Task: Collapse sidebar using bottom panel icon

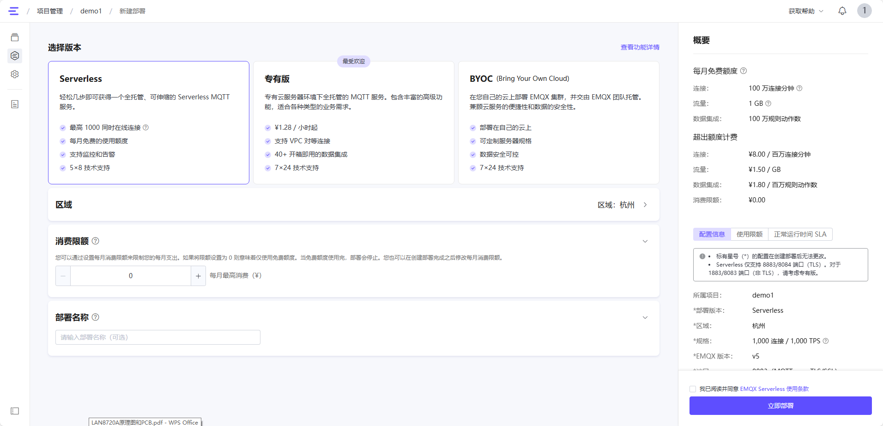Action: [15, 411]
